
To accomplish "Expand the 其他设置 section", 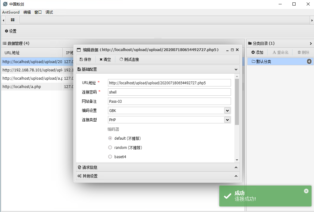I will [236, 176].
